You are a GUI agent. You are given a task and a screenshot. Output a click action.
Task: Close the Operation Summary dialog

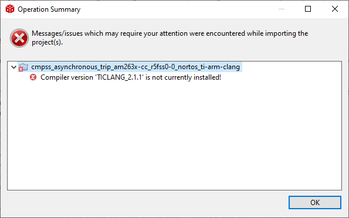335,9
